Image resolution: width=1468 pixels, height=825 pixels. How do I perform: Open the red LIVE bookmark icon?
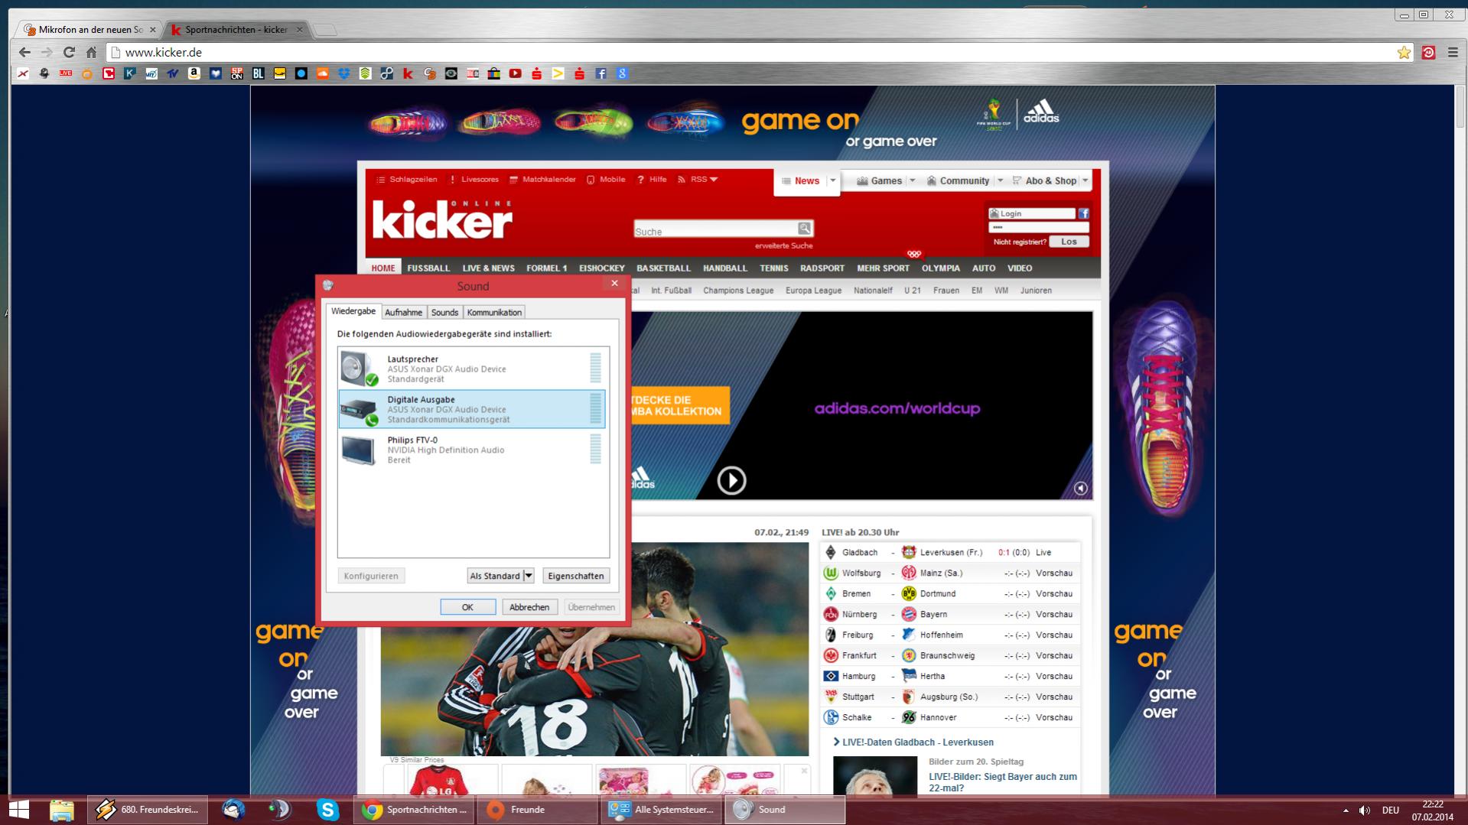tap(66, 73)
